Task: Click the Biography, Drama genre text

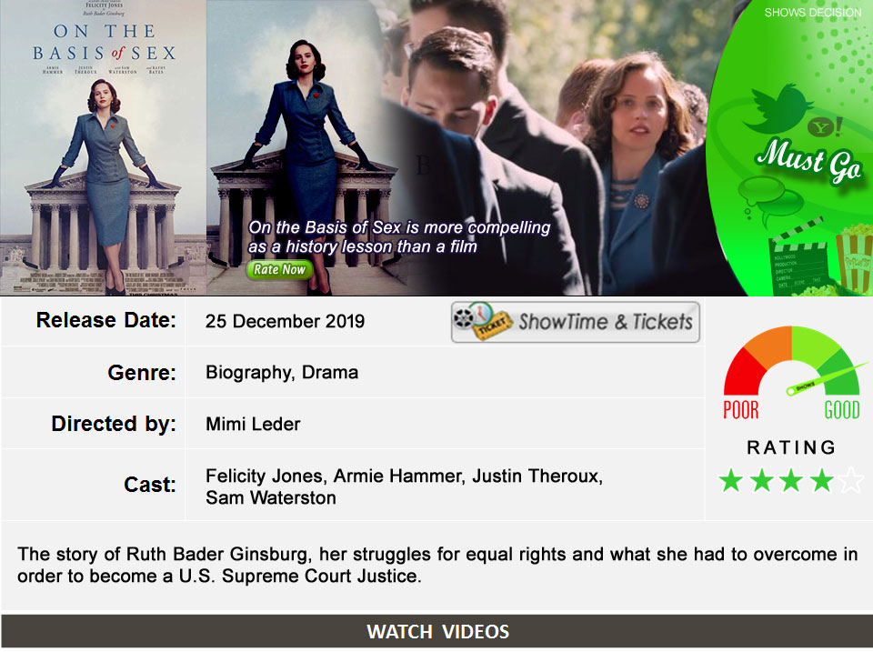Action: click(x=282, y=373)
